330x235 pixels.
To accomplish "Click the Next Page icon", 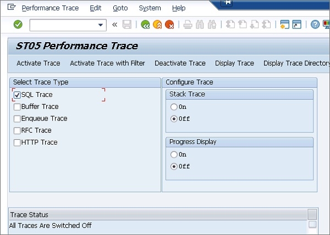I will (x=254, y=25).
